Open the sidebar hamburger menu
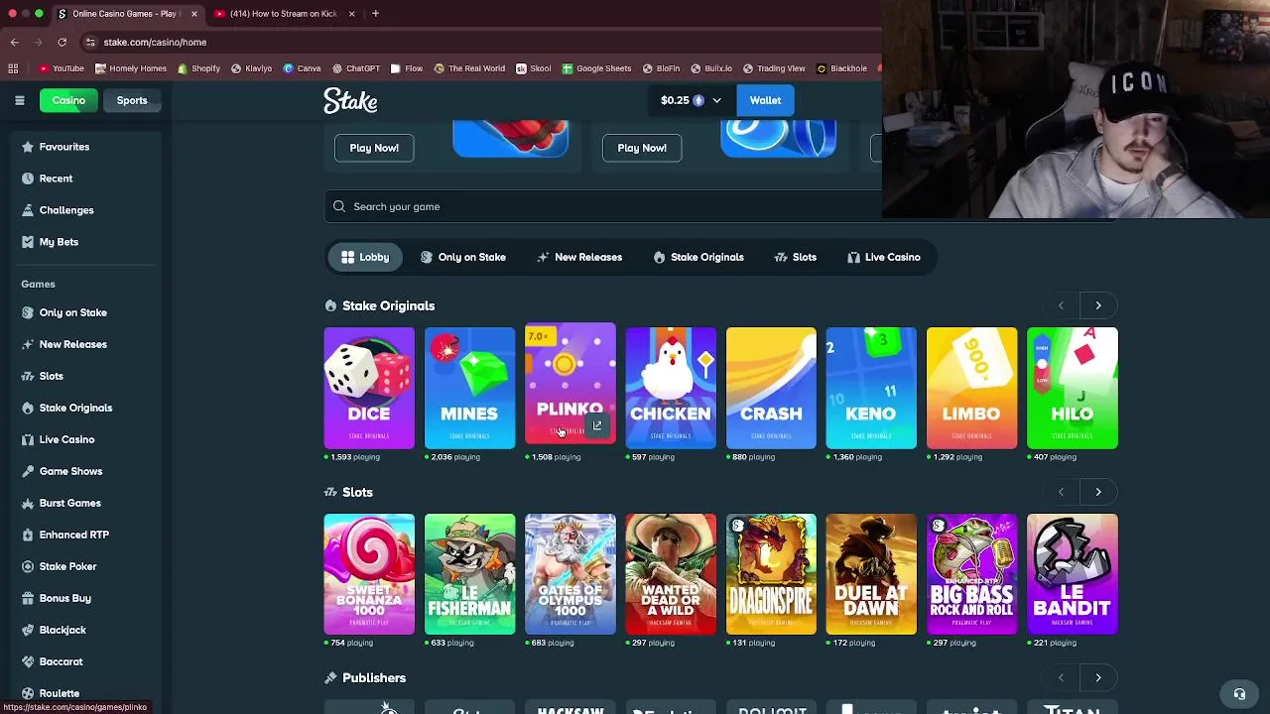Viewport: 1270px width, 714px height. click(19, 100)
